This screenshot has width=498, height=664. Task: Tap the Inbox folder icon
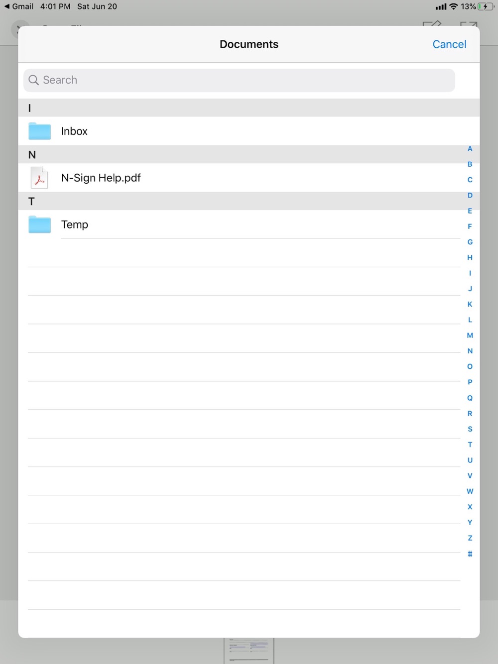click(x=40, y=131)
